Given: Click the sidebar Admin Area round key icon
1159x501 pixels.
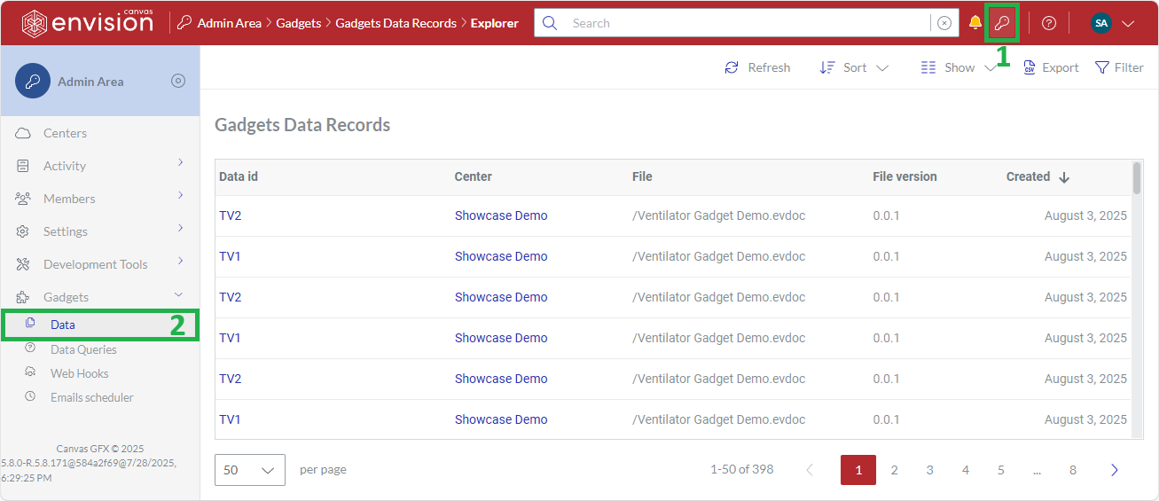Looking at the screenshot, I should (33, 81).
